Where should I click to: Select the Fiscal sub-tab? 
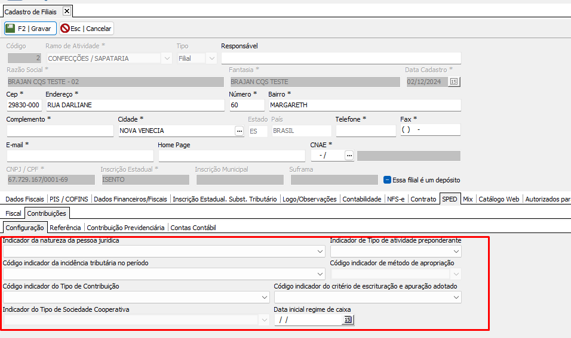point(13,212)
